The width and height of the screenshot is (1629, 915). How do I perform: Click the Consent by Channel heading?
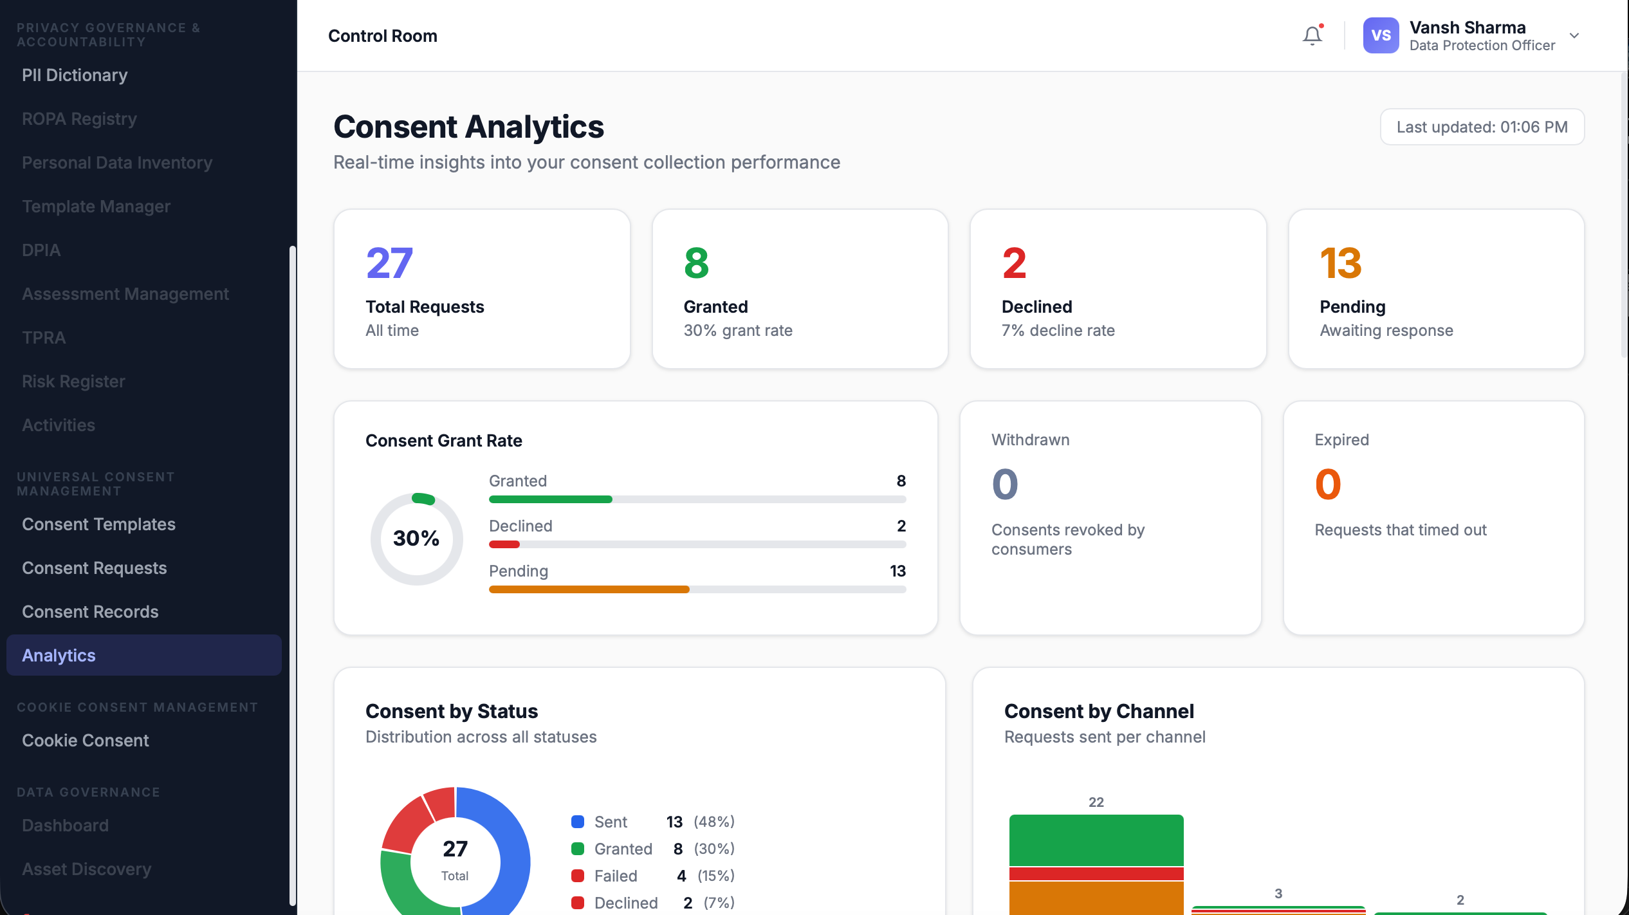click(1099, 711)
